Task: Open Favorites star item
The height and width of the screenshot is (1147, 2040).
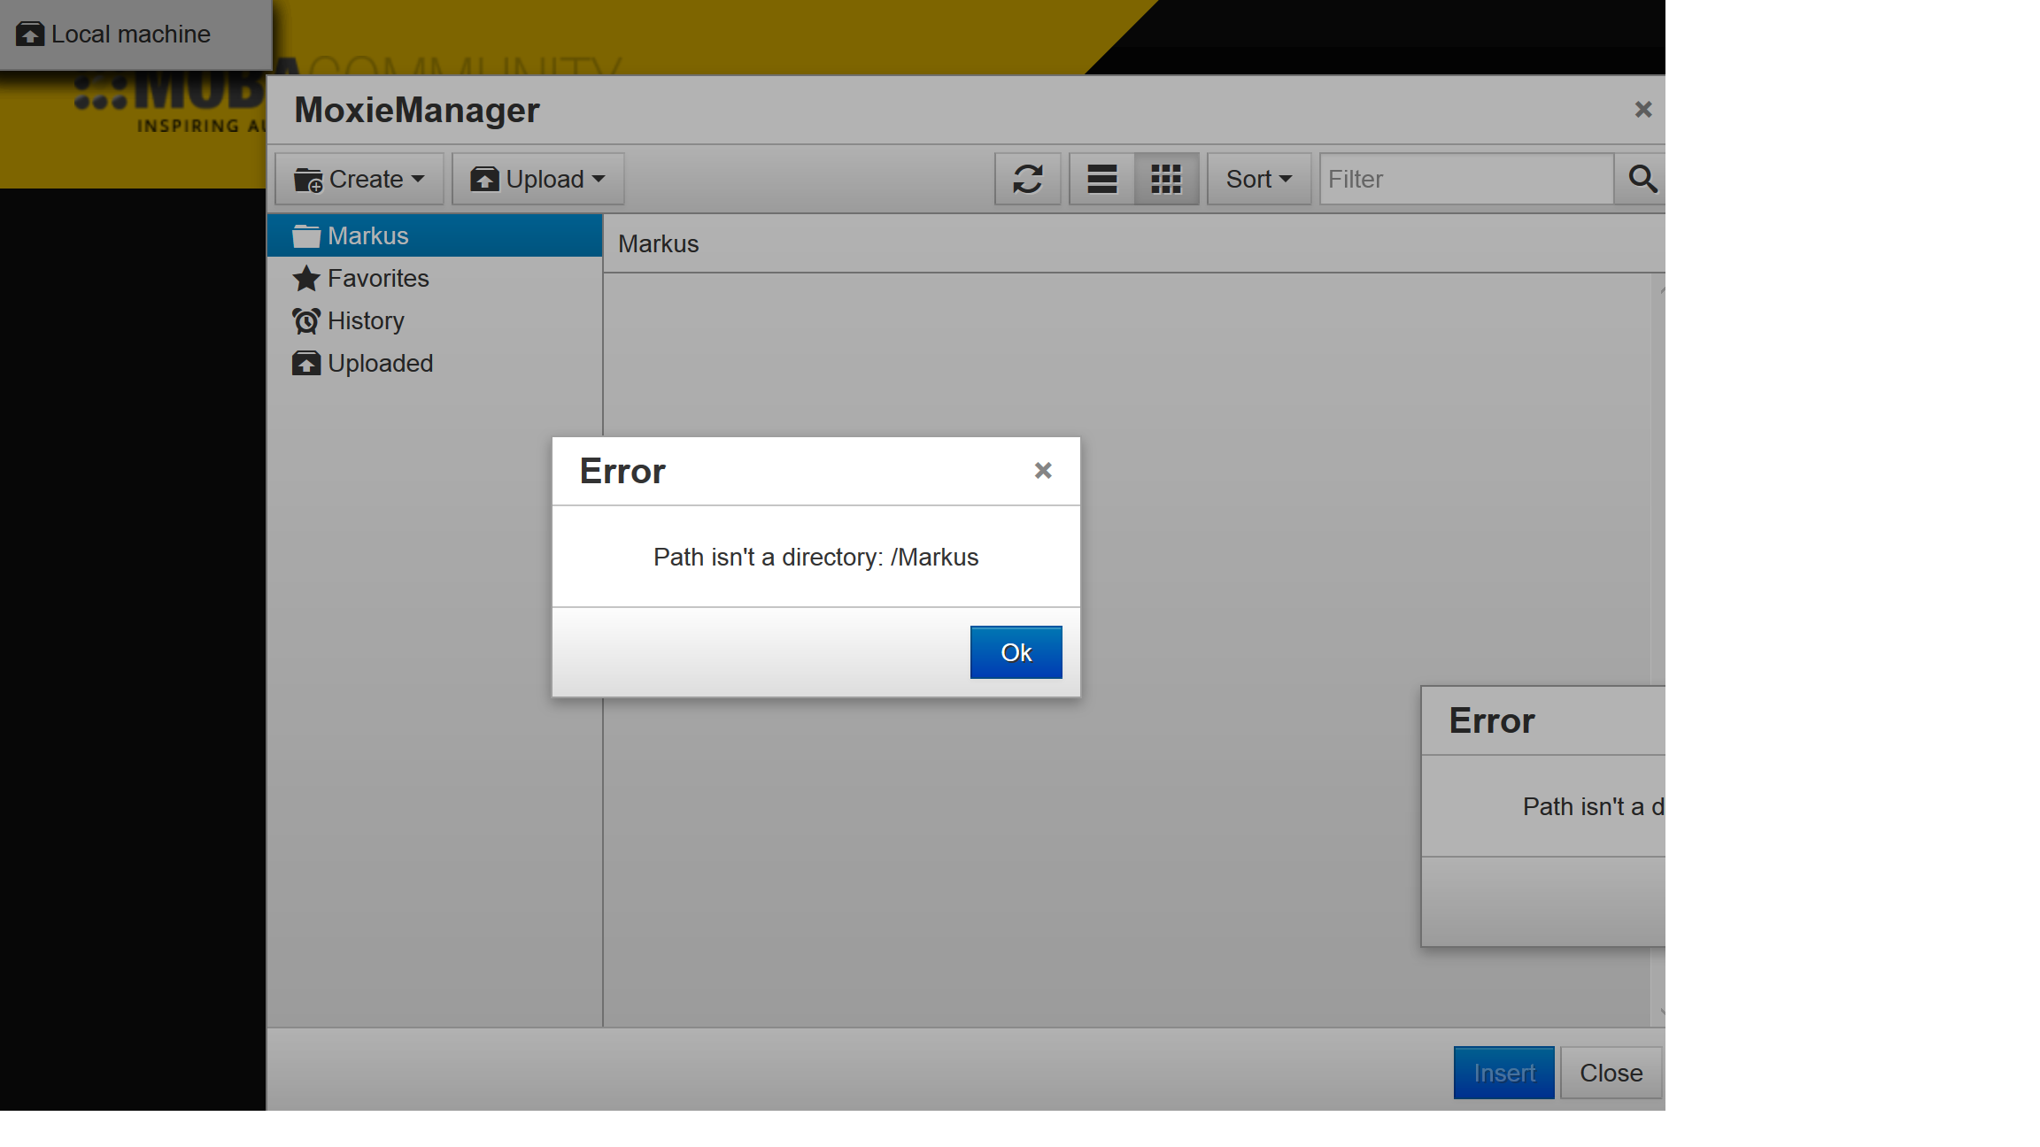Action: pyautogui.click(x=378, y=278)
